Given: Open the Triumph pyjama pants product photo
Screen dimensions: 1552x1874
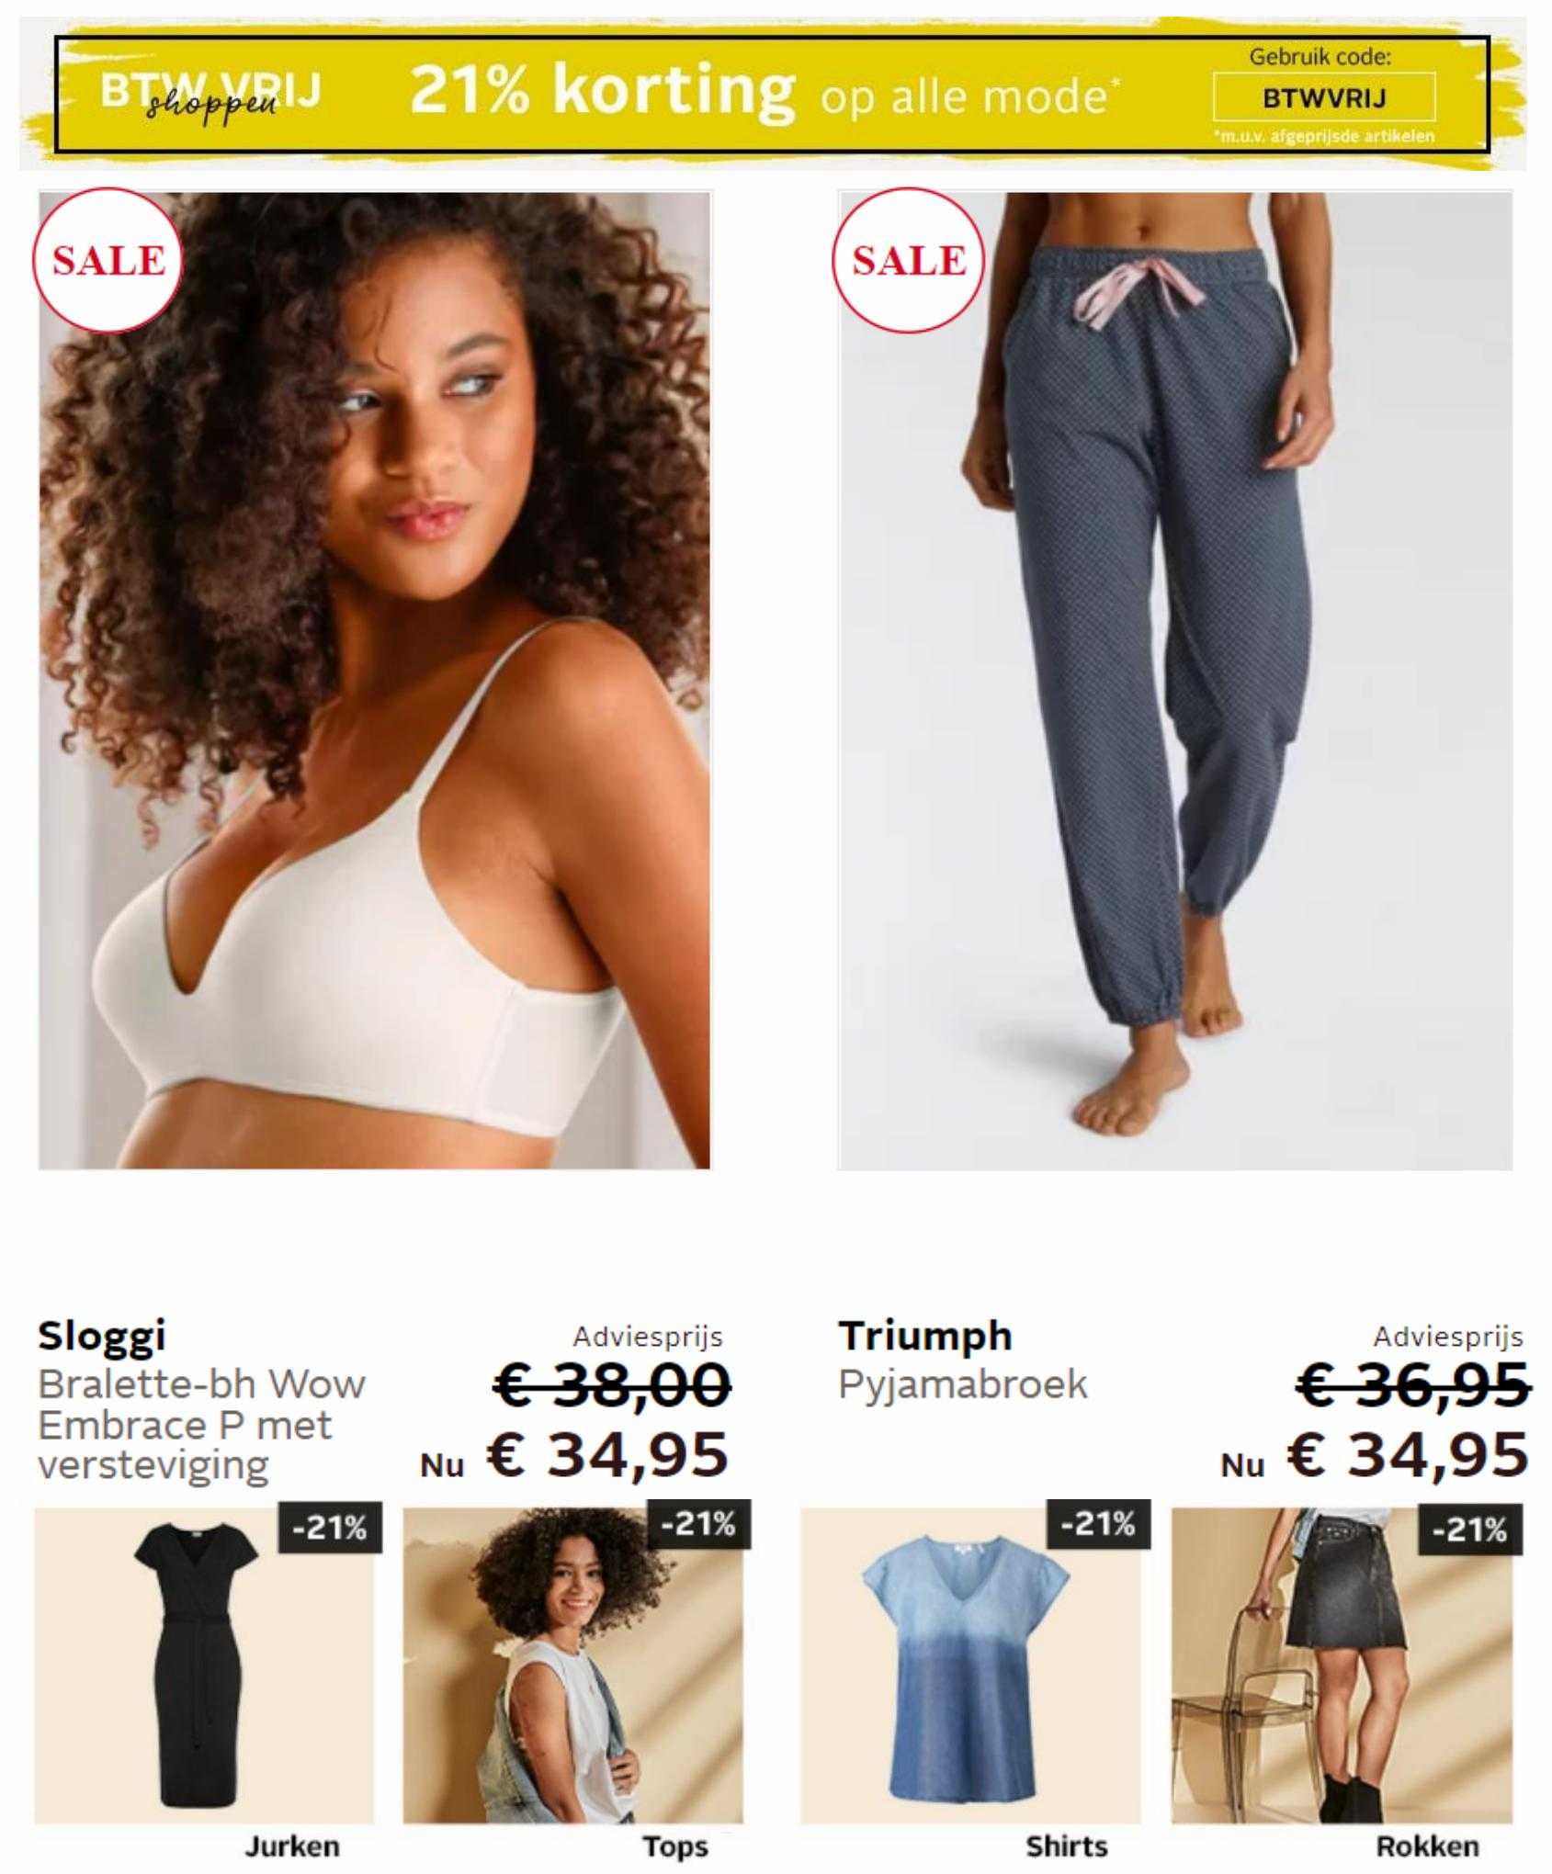Looking at the screenshot, I should pos(1174,680).
